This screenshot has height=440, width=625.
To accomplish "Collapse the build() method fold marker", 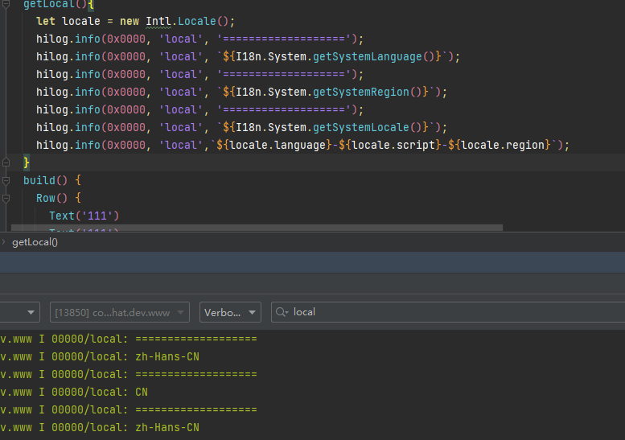I will coord(6,180).
